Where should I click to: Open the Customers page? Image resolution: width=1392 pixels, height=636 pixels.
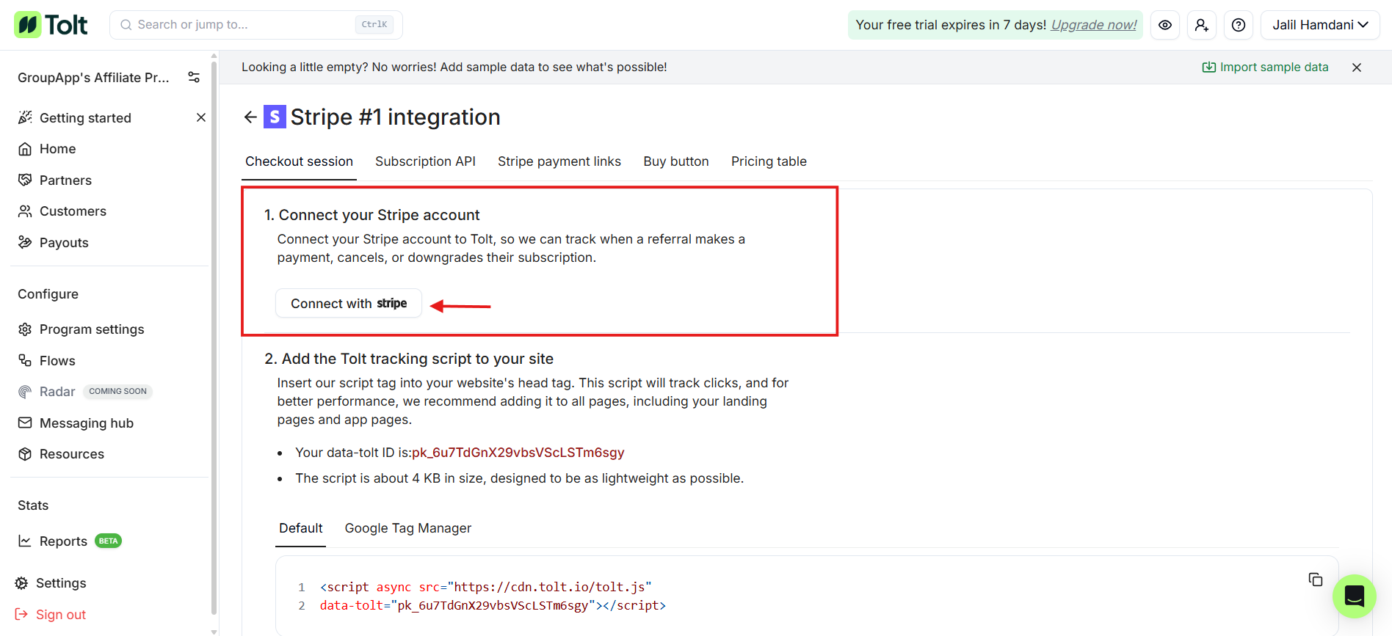click(x=62, y=211)
